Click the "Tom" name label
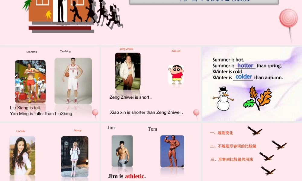Image resolution: width=302 pixels, height=181 pixels. click(x=152, y=129)
